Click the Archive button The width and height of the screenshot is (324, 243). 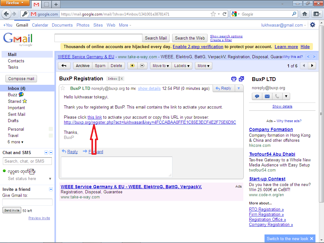83,66
